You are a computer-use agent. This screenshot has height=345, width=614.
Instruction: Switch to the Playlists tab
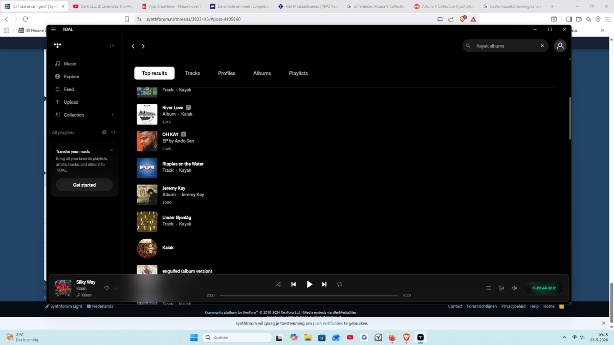(298, 73)
